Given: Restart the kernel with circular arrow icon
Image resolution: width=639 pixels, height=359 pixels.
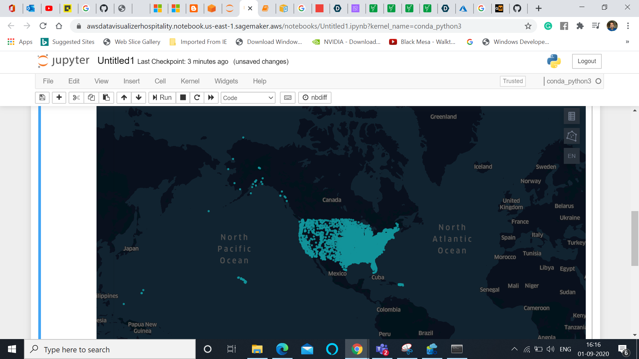Looking at the screenshot, I should point(197,97).
